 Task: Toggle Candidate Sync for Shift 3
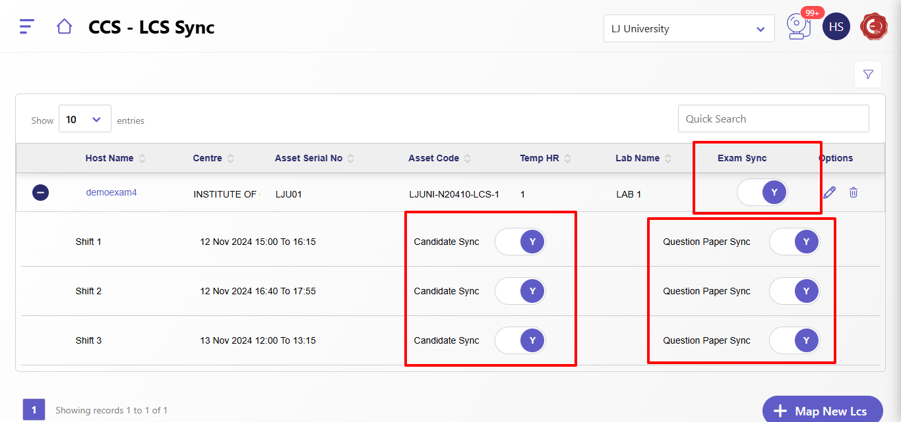click(x=520, y=340)
